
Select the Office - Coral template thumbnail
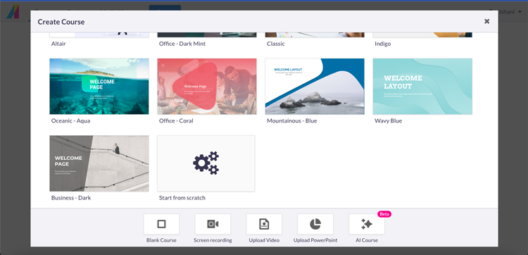207,86
